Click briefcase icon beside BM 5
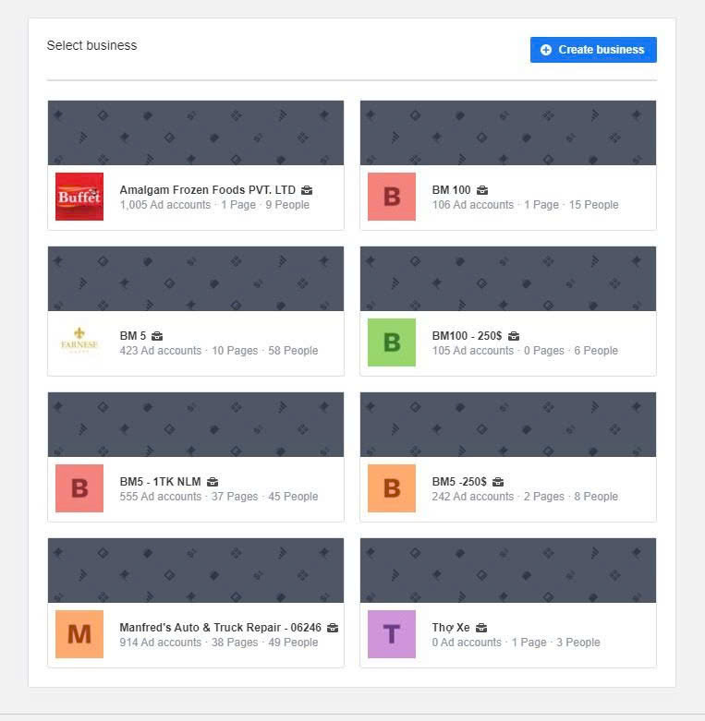Screen dimensions: 705x721 157,336
